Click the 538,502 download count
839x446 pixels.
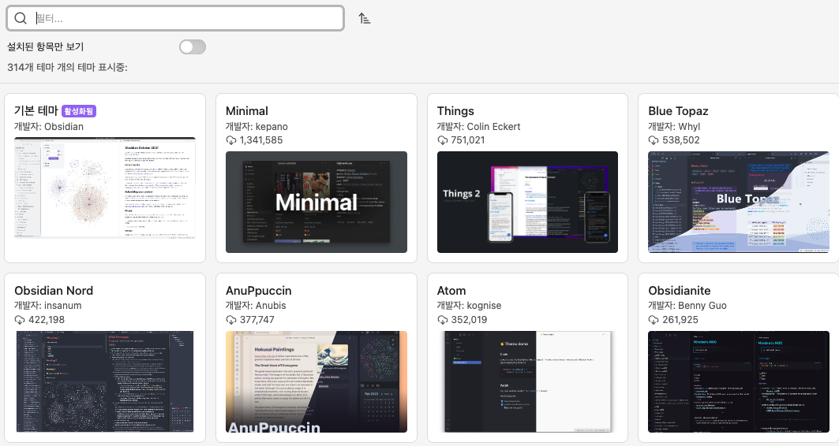(x=680, y=140)
